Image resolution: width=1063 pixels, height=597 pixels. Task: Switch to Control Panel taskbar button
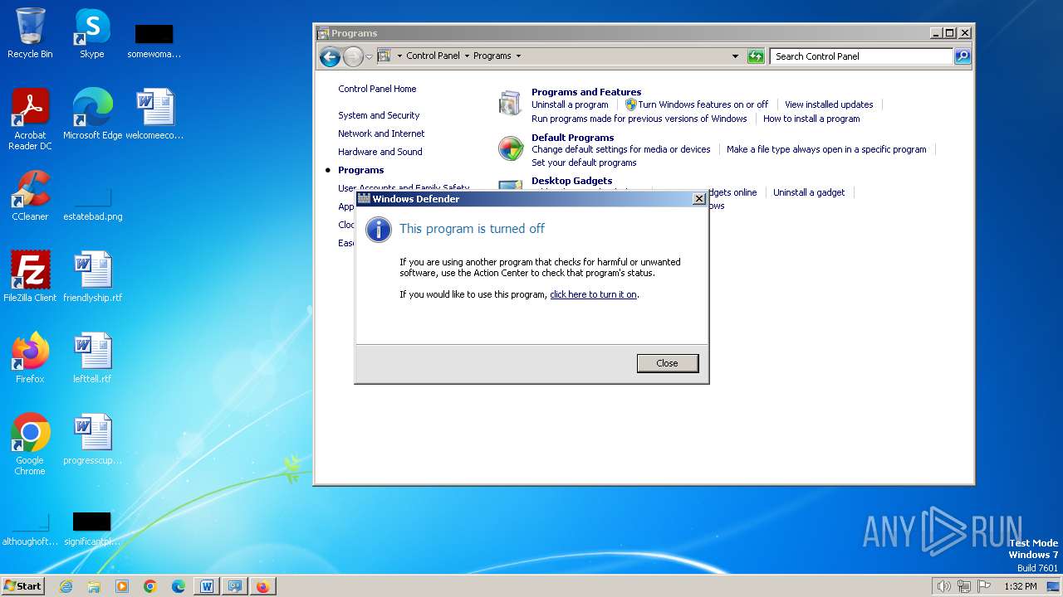tap(235, 586)
